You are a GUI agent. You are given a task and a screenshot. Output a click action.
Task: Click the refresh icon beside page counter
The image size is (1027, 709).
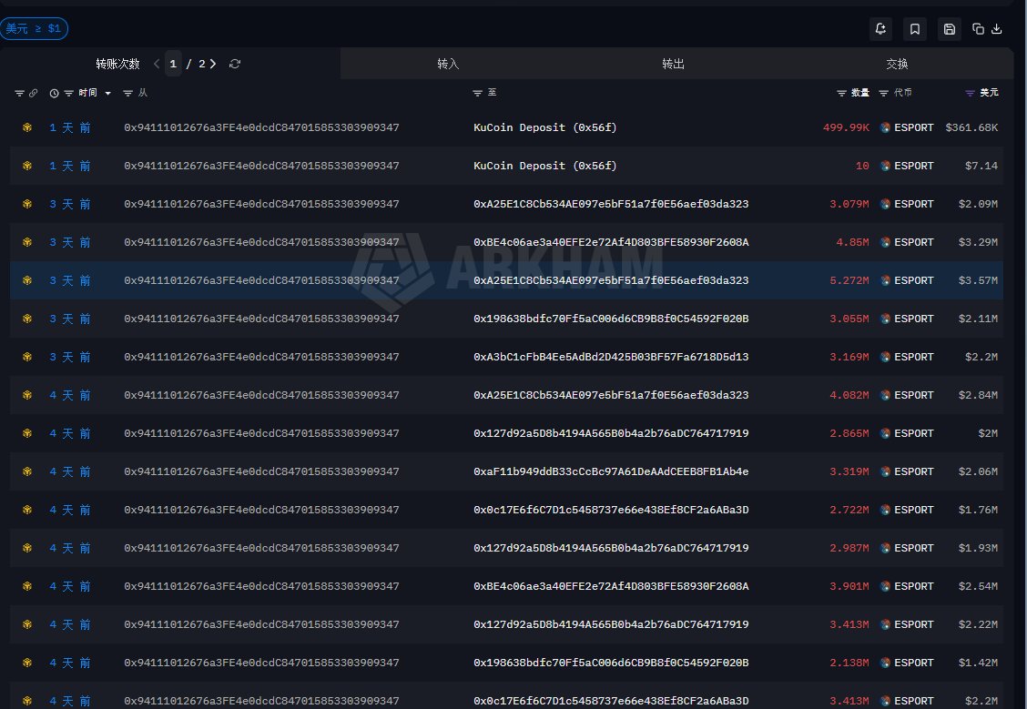235,64
